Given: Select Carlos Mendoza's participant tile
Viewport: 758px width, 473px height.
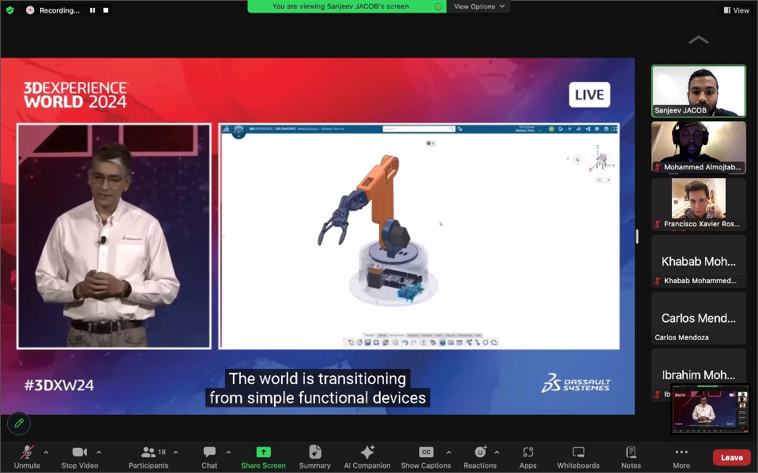Looking at the screenshot, I should pos(699,318).
